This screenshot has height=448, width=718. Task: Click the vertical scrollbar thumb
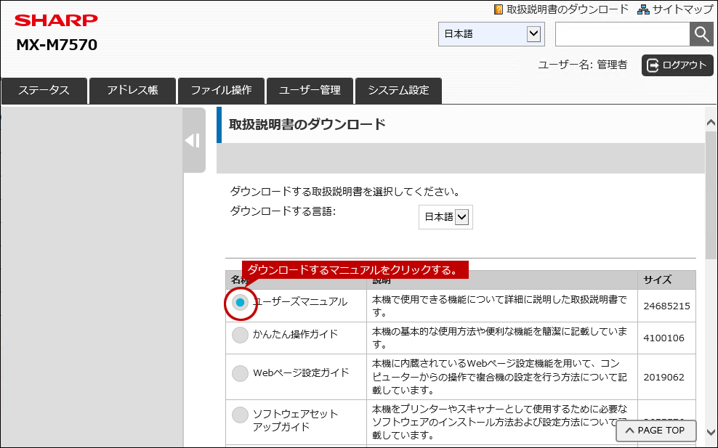pos(711,195)
